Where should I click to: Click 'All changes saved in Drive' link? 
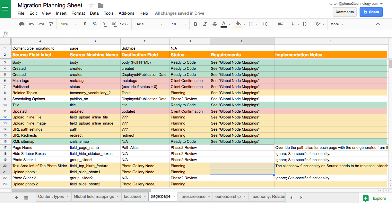179,13
